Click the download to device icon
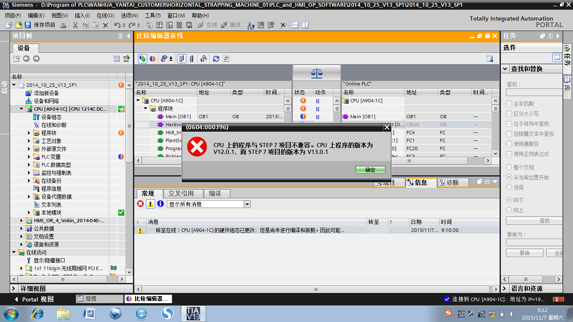Viewport: 573px width, 322px height. (x=160, y=25)
